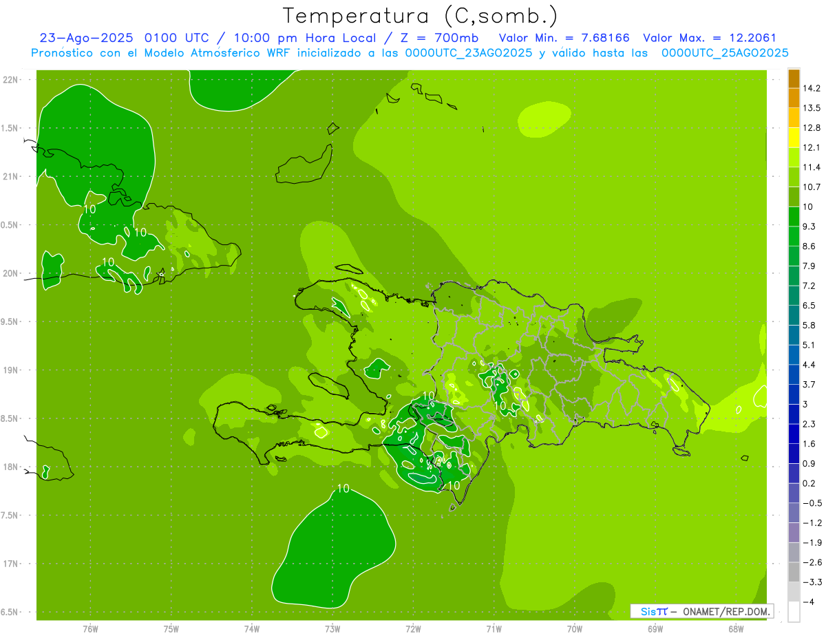Image resolution: width=826 pixels, height=638 pixels.
Task: Click the "20N" latitude label
Action: click(x=10, y=273)
